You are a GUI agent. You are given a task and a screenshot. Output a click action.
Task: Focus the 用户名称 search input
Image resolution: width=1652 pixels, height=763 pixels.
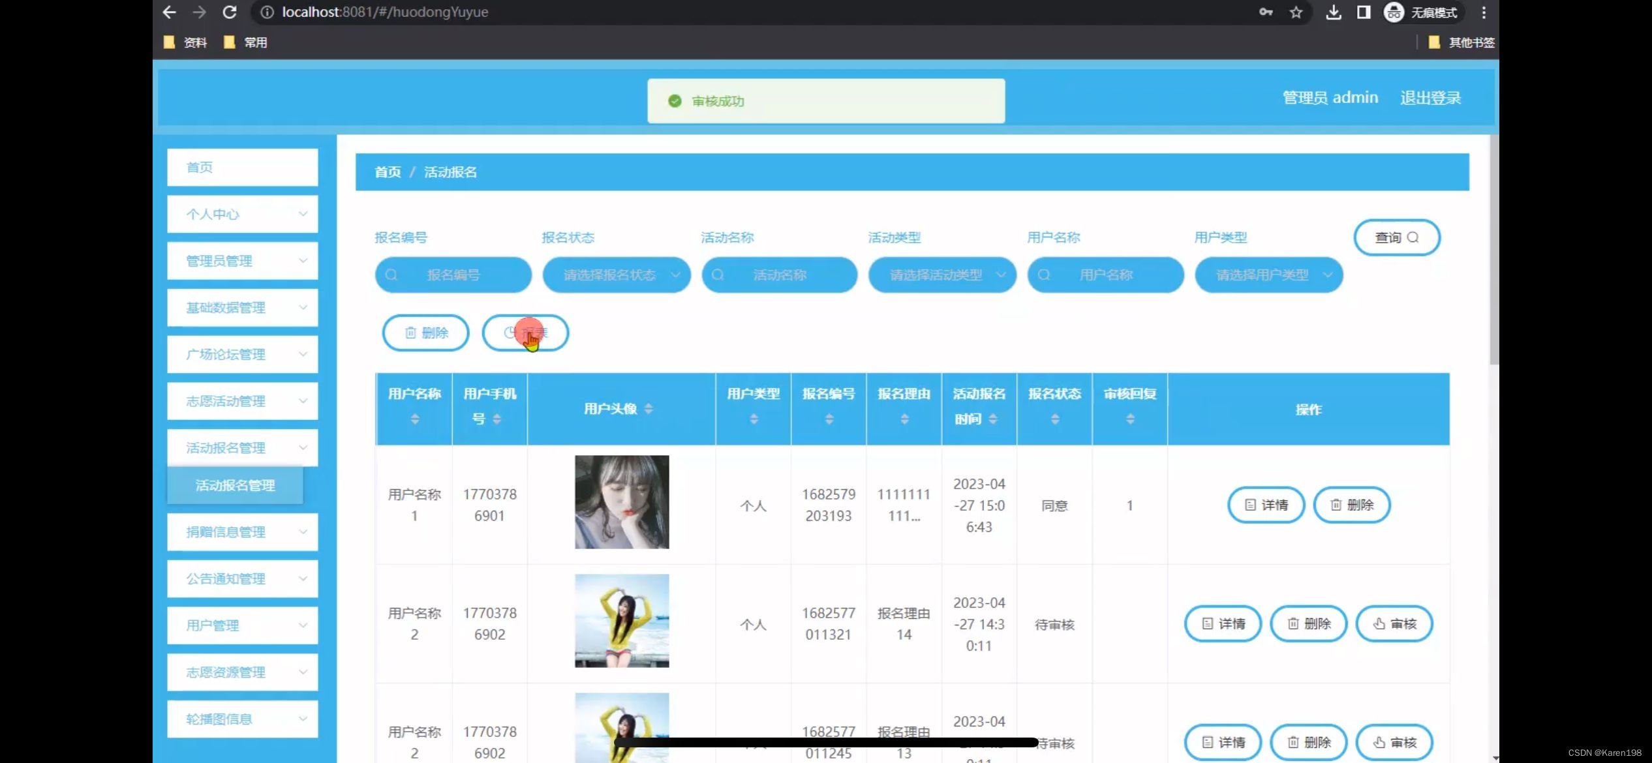click(x=1106, y=275)
